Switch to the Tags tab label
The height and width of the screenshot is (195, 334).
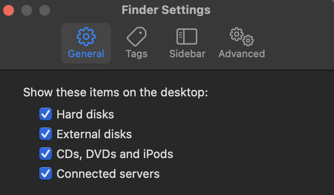click(137, 54)
